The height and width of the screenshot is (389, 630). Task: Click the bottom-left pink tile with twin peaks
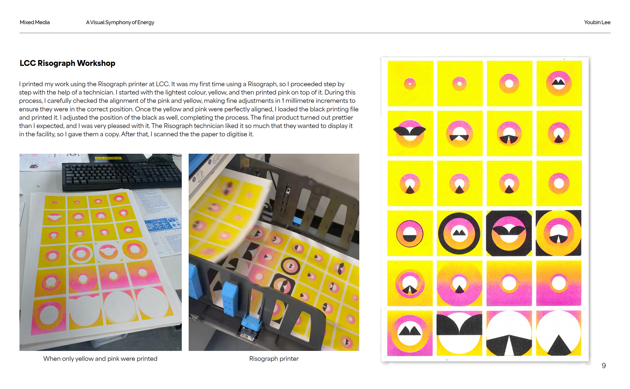pyautogui.click(x=410, y=333)
